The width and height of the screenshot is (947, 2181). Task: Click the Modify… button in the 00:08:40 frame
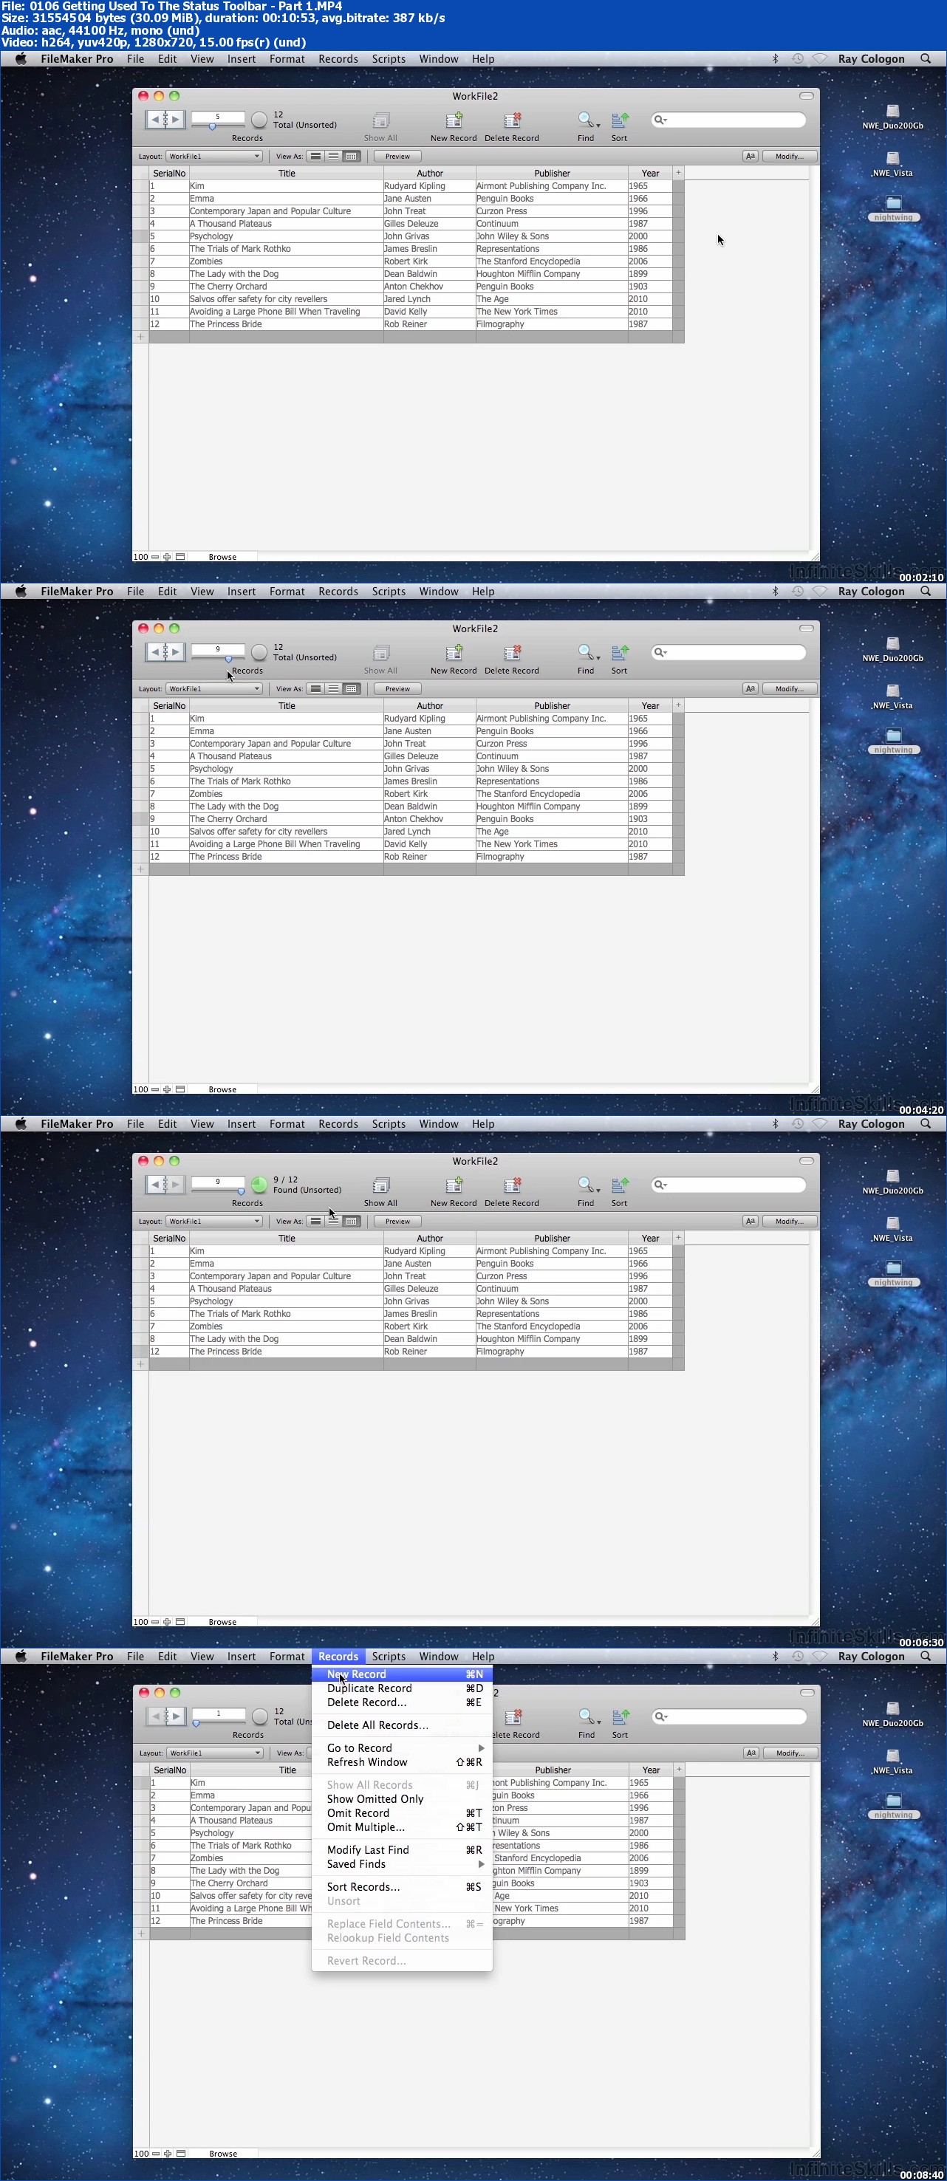[790, 1753]
